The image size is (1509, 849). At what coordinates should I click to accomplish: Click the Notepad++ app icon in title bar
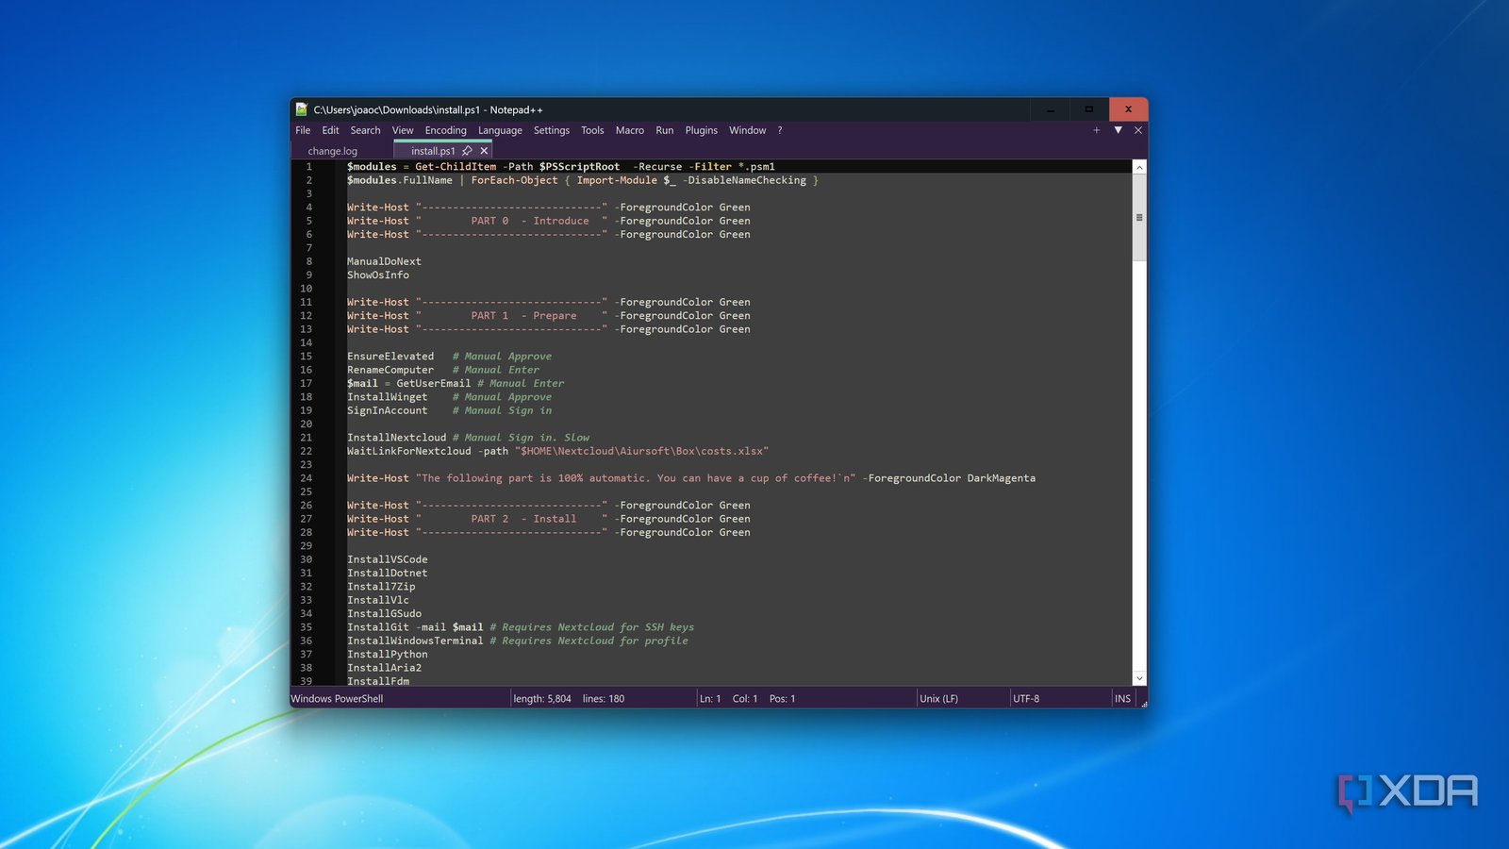coord(302,109)
